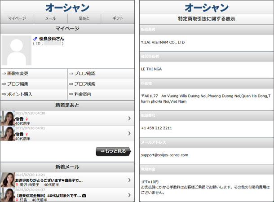274x202 pixels.
Task: Click the default profile avatar image
Action: [x=17, y=50]
